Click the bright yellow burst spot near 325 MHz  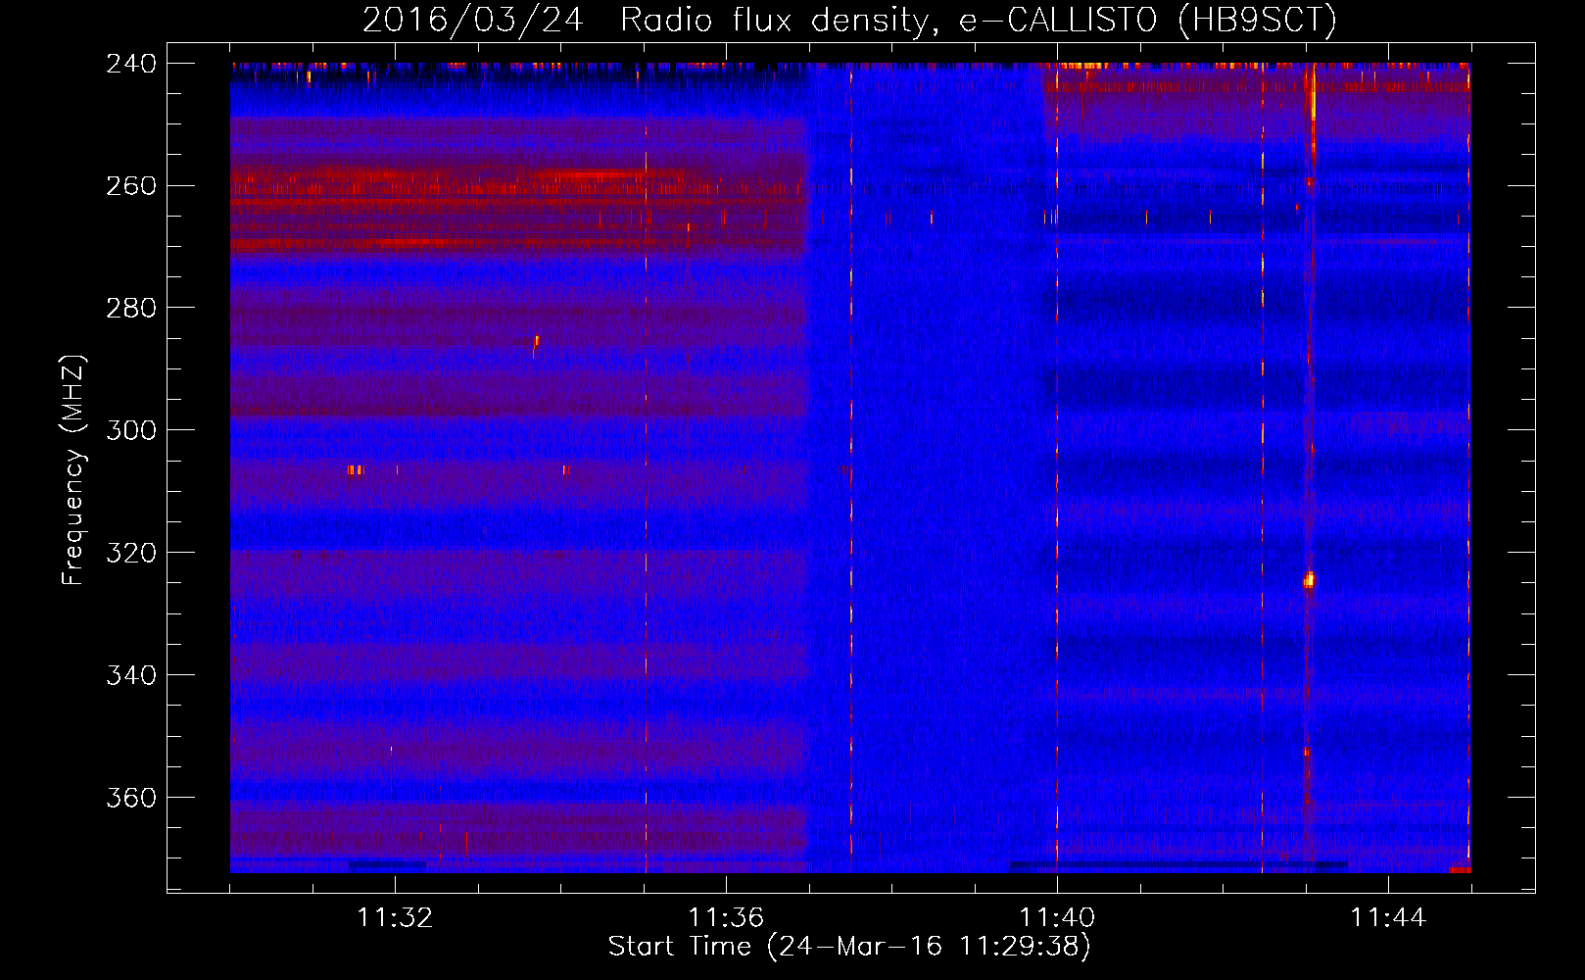[1309, 580]
